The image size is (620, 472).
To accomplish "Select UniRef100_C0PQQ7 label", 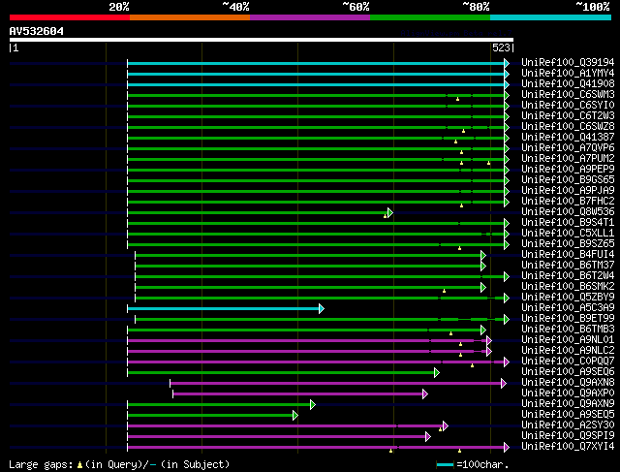I will [568, 362].
